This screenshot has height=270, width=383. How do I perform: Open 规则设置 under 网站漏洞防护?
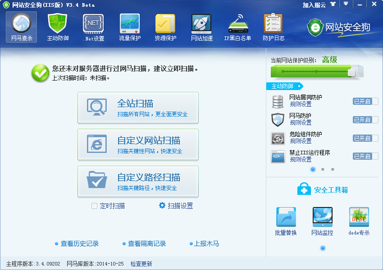click(301, 104)
